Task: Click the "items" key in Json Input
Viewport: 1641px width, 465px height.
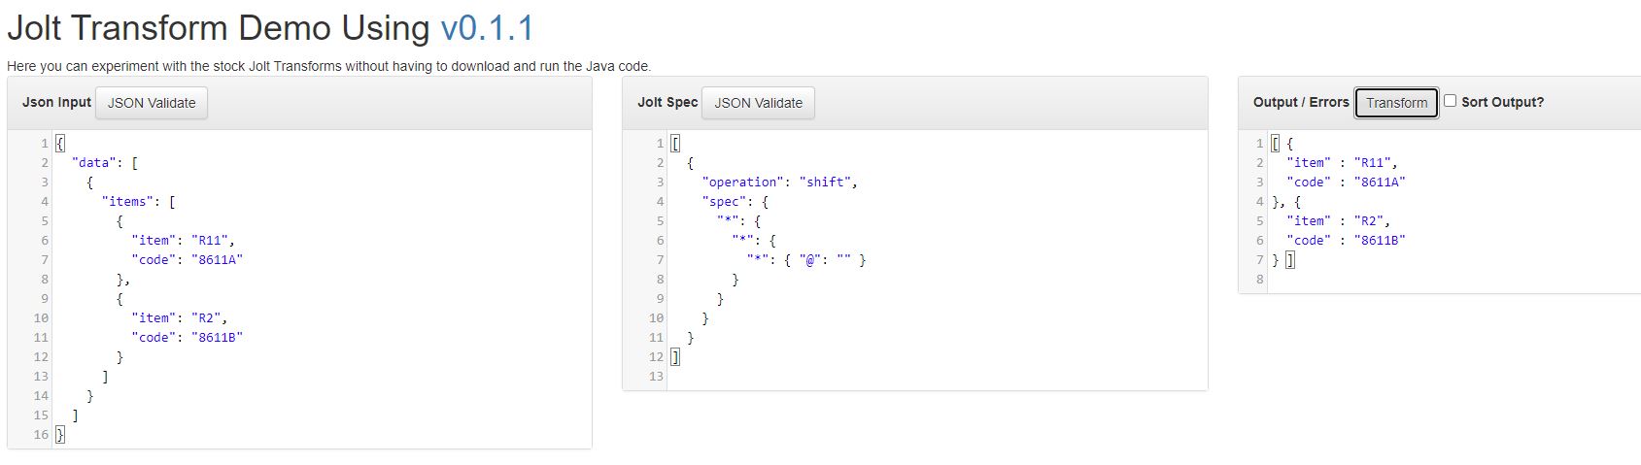Action: (128, 202)
